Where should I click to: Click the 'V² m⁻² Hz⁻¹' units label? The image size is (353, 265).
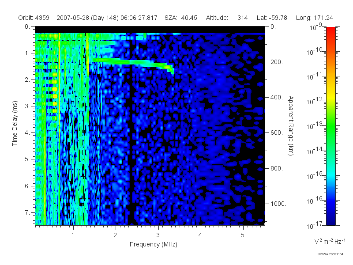coord(330,241)
